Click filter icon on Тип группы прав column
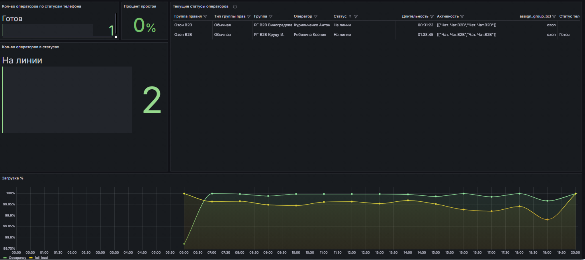585x260 pixels. [x=248, y=16]
